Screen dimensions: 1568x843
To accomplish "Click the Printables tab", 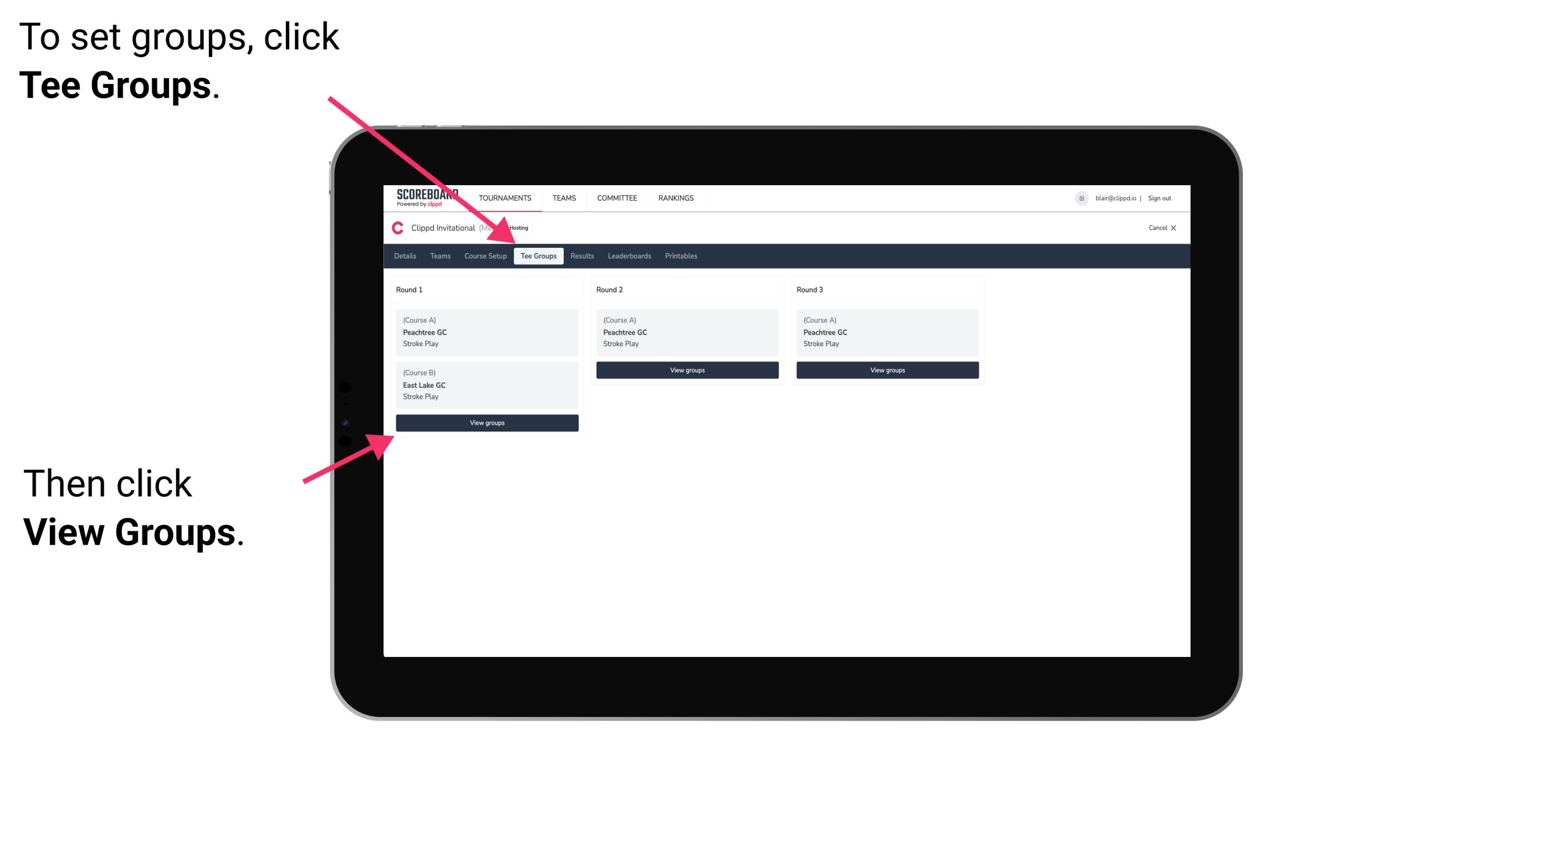I will pos(679,255).
